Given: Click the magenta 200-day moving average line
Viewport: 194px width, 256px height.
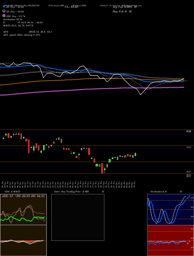Looking at the screenshot, I should (92, 89).
